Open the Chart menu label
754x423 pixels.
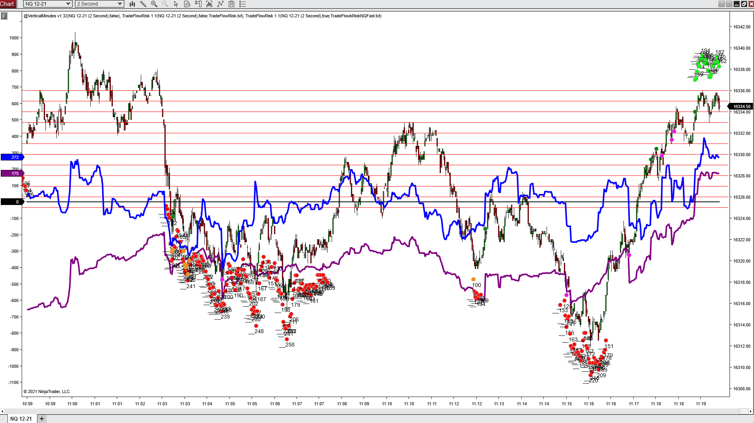click(x=7, y=4)
